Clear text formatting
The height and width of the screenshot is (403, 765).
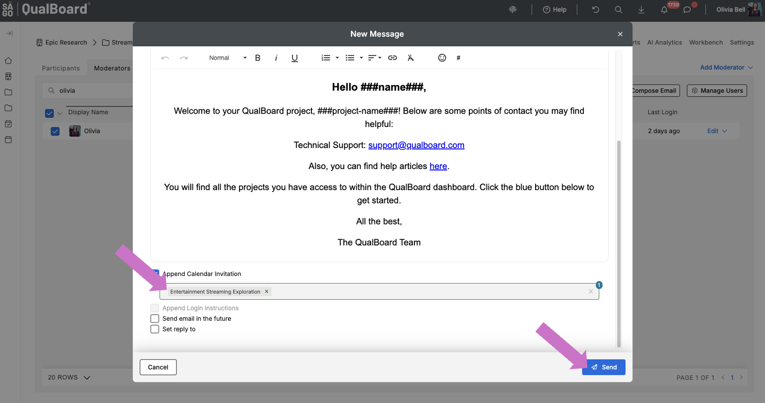pos(411,58)
